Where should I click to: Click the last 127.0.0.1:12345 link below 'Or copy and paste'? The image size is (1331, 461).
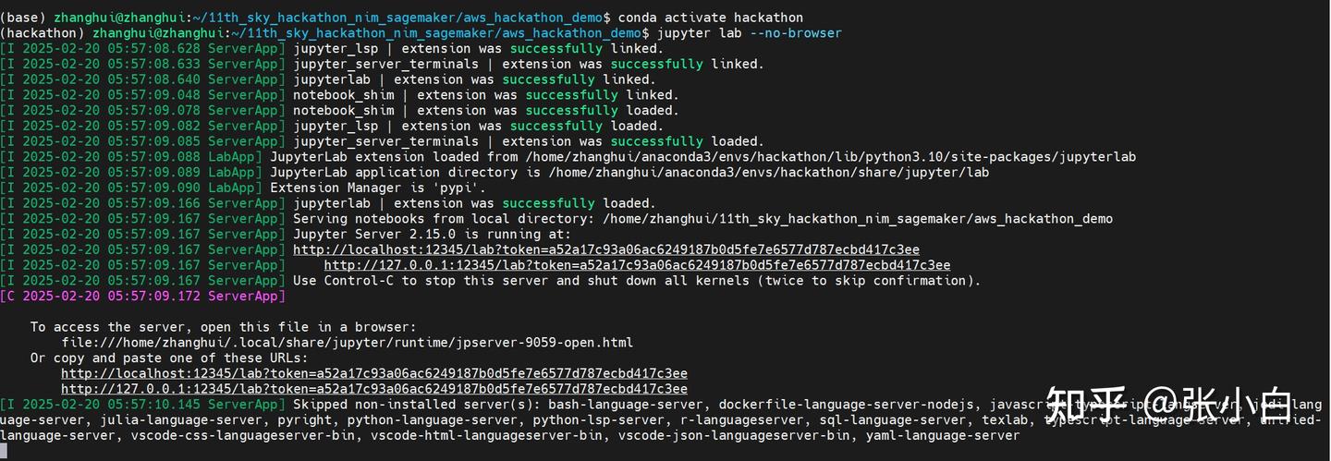coord(373,389)
